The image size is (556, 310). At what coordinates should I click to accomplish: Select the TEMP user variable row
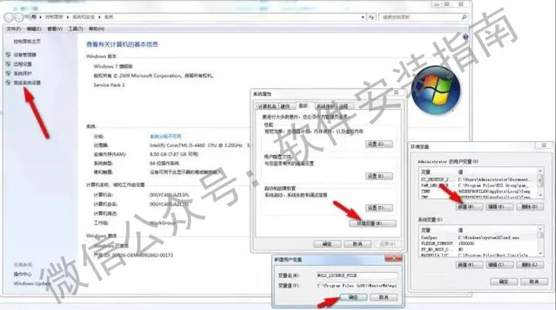pos(478,191)
